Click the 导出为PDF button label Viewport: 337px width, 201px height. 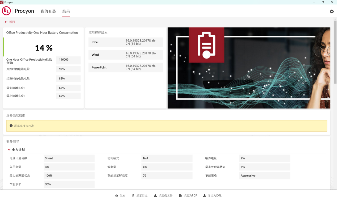(x=190, y=196)
